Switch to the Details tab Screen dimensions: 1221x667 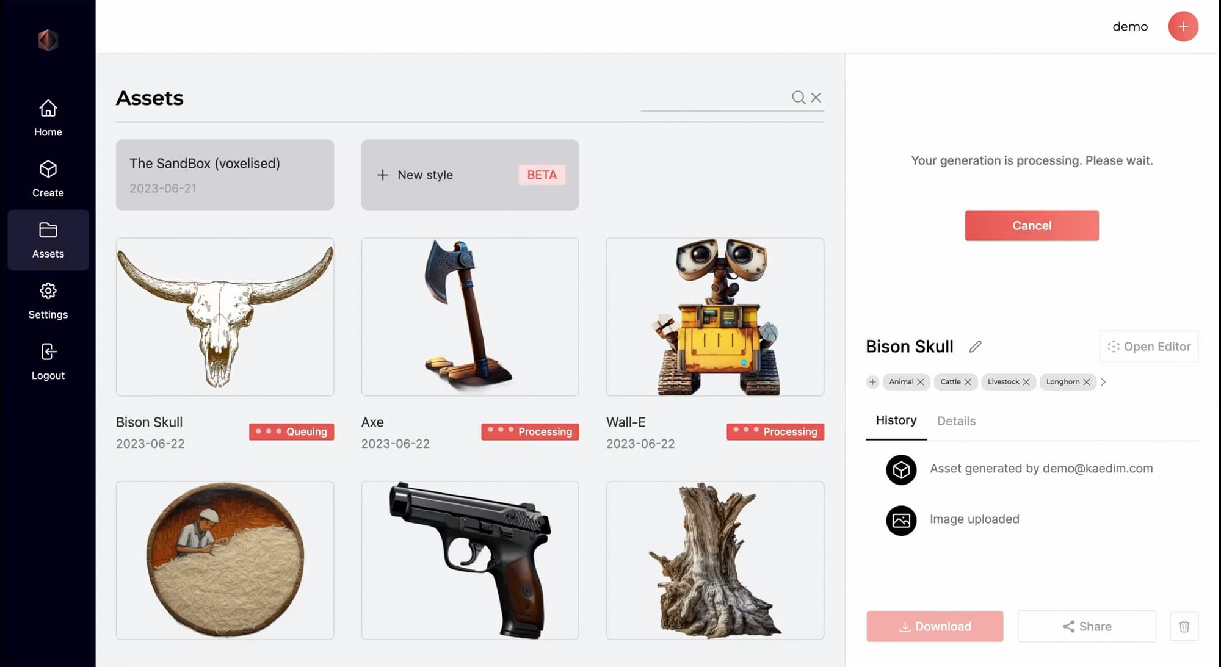956,421
